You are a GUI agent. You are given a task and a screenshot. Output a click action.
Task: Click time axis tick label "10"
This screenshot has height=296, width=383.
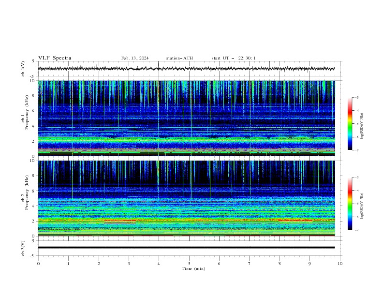click(x=340, y=264)
